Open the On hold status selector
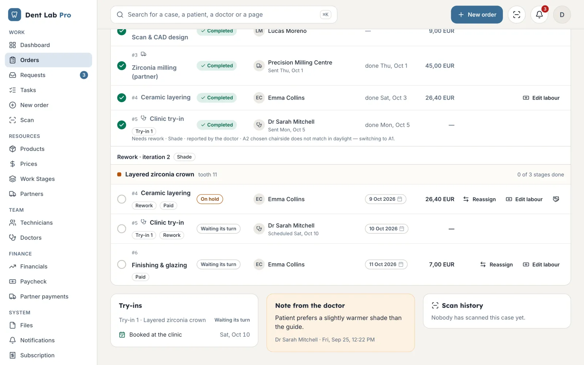 tap(210, 199)
